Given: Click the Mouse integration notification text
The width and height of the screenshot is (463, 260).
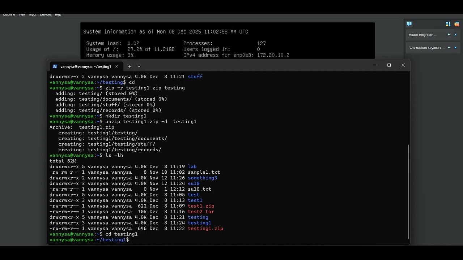Looking at the screenshot, I should (x=422, y=35).
